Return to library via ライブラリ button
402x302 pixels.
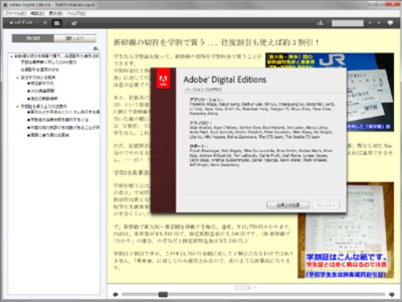click(x=21, y=23)
